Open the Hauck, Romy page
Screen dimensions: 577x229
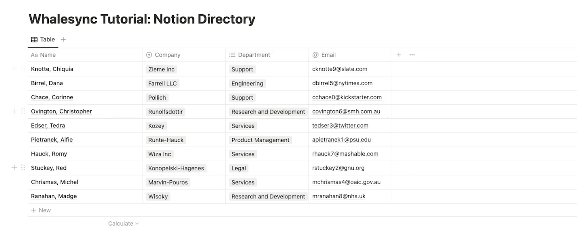(49, 154)
